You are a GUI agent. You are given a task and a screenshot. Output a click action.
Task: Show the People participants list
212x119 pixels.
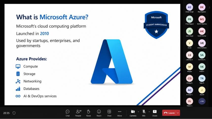[78, 113]
